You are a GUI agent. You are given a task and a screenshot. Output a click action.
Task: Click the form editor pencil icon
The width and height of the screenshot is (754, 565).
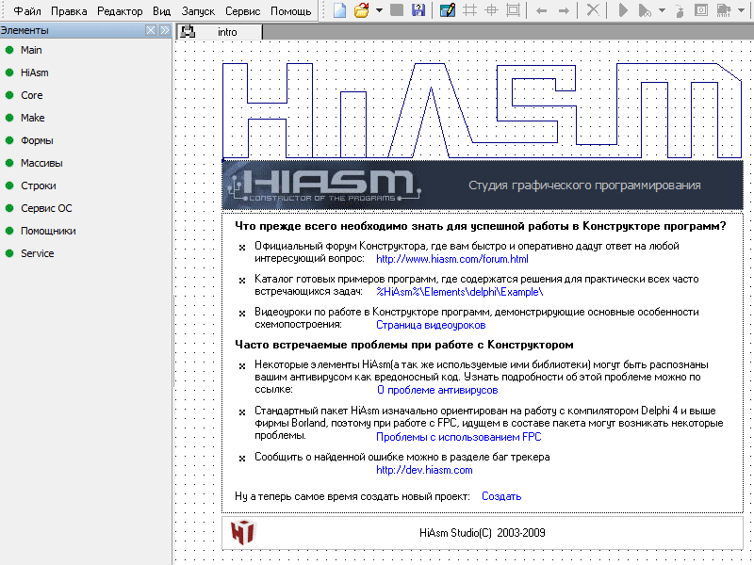[x=447, y=10]
